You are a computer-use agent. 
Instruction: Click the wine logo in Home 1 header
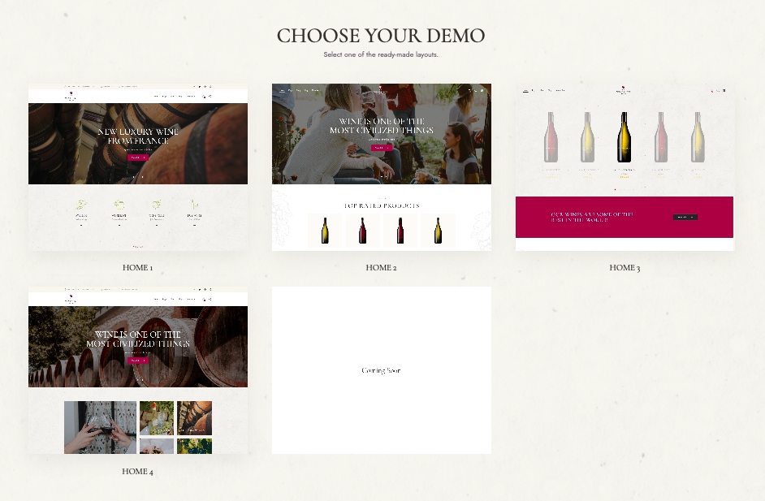point(71,95)
